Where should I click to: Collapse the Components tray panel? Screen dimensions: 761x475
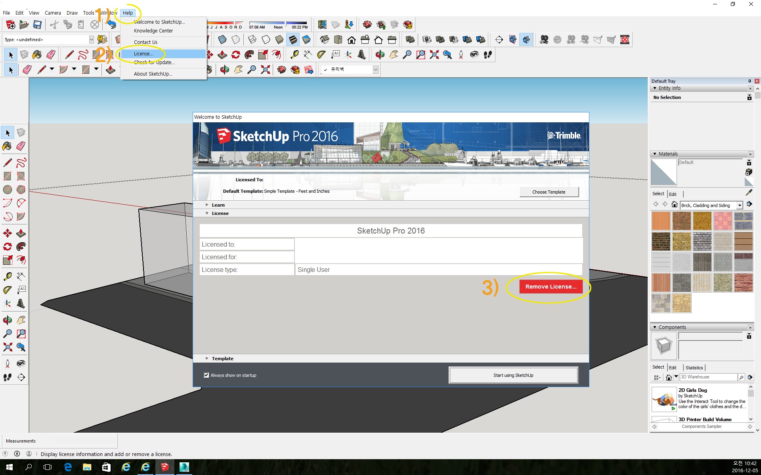(654, 327)
